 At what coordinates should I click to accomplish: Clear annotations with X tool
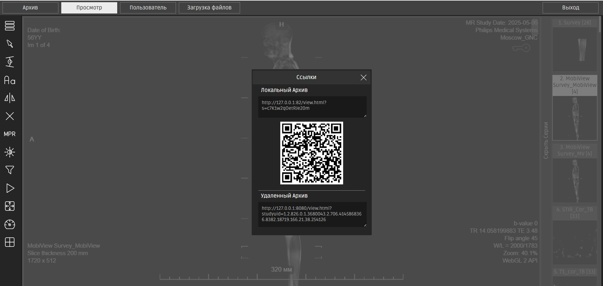click(x=10, y=116)
